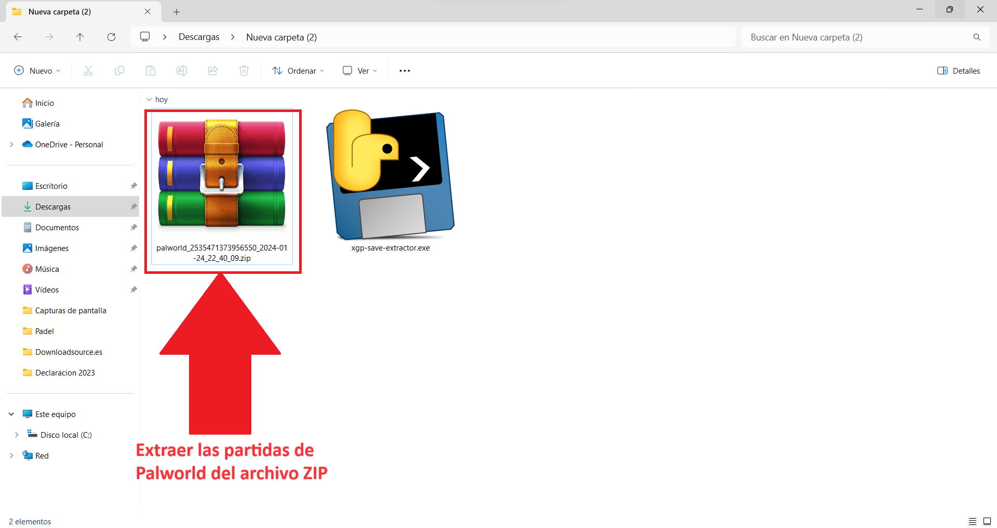
Task: Expand OneDrive - Personal tree node
Action: [11, 144]
